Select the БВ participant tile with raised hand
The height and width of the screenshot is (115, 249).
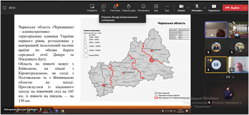[x=216, y=65]
